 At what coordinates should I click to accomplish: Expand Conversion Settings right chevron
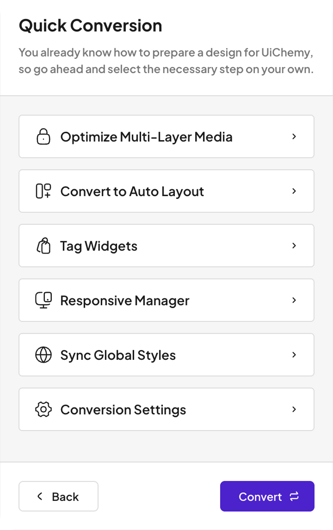coord(294,409)
